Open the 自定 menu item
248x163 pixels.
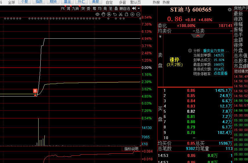point(109,2)
